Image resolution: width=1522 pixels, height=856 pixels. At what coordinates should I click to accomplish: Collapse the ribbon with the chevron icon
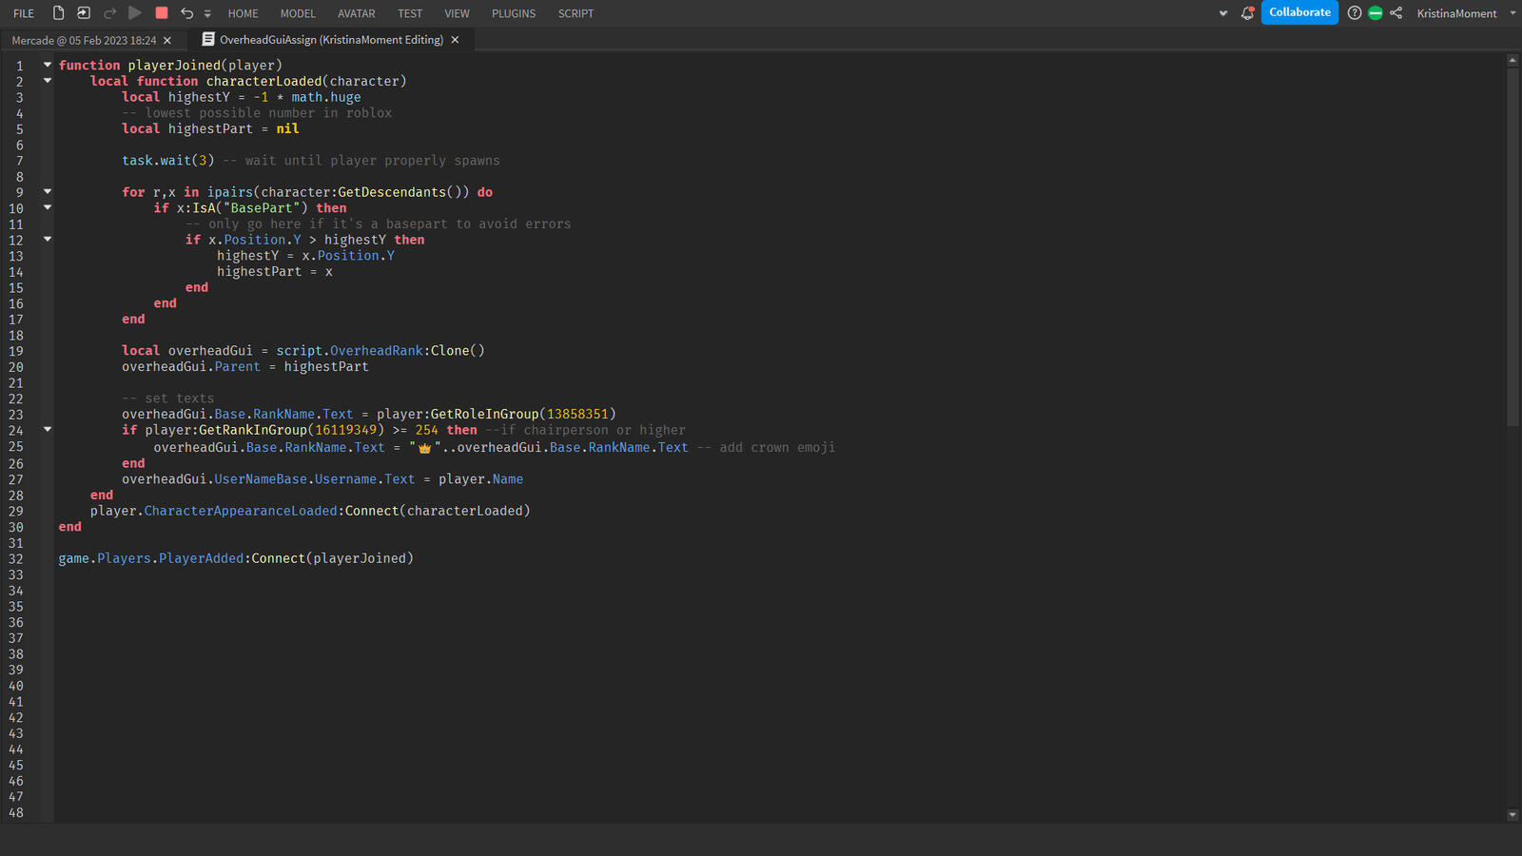[x=1223, y=12]
